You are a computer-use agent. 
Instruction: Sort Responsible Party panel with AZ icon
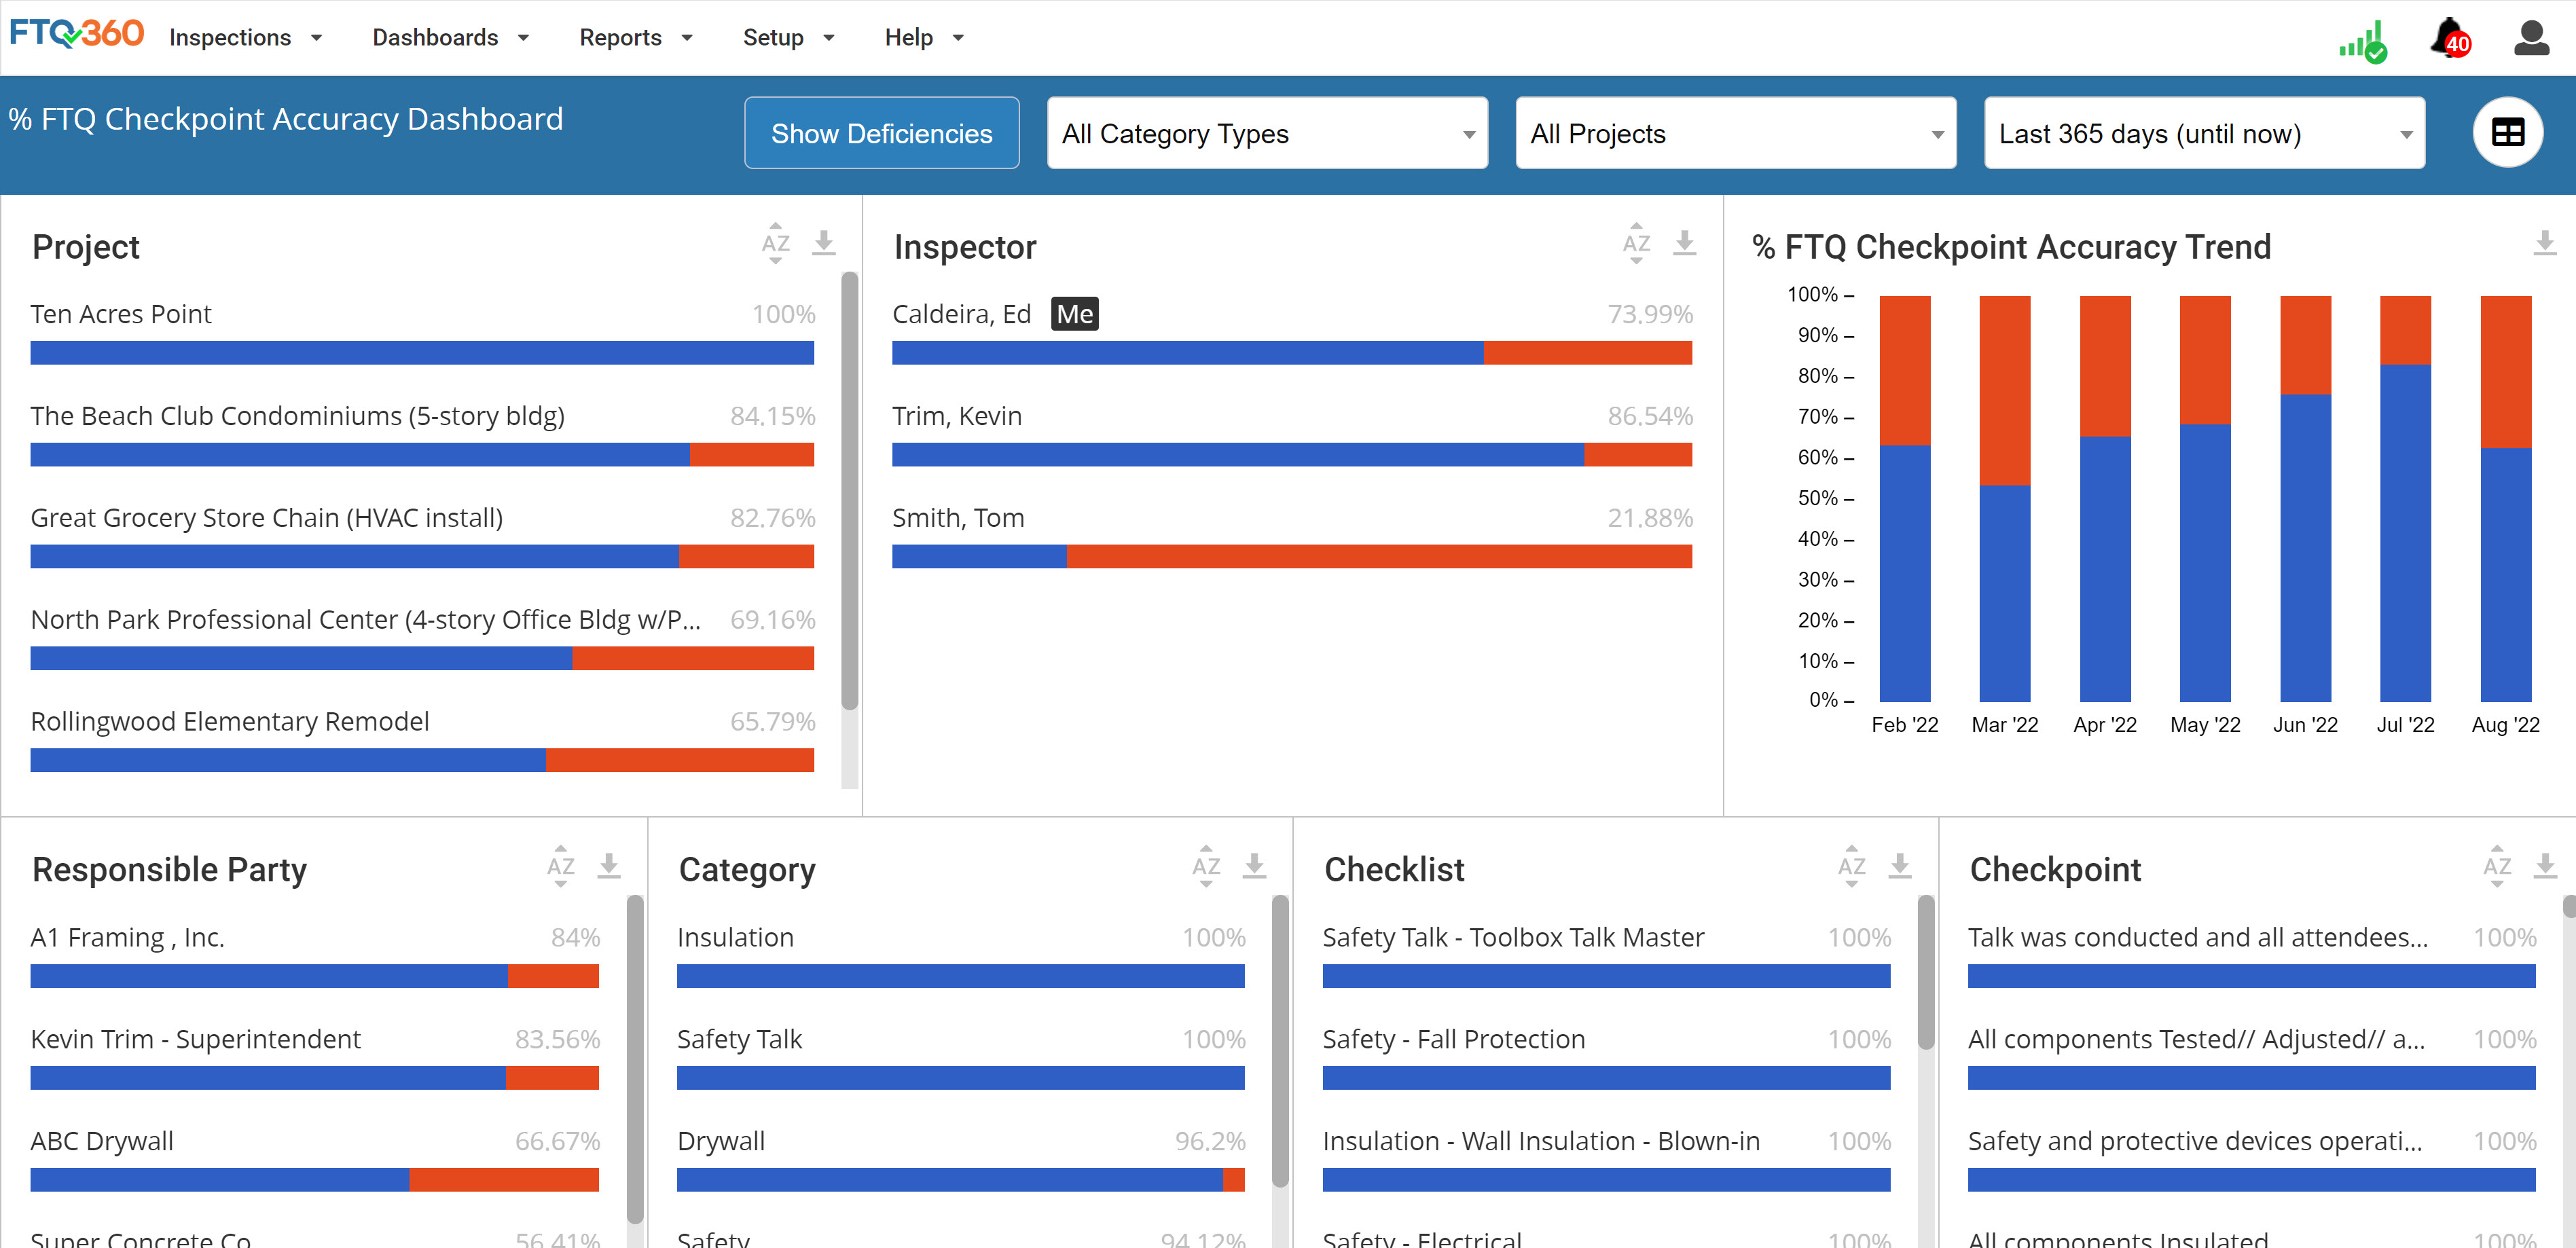pos(560,866)
